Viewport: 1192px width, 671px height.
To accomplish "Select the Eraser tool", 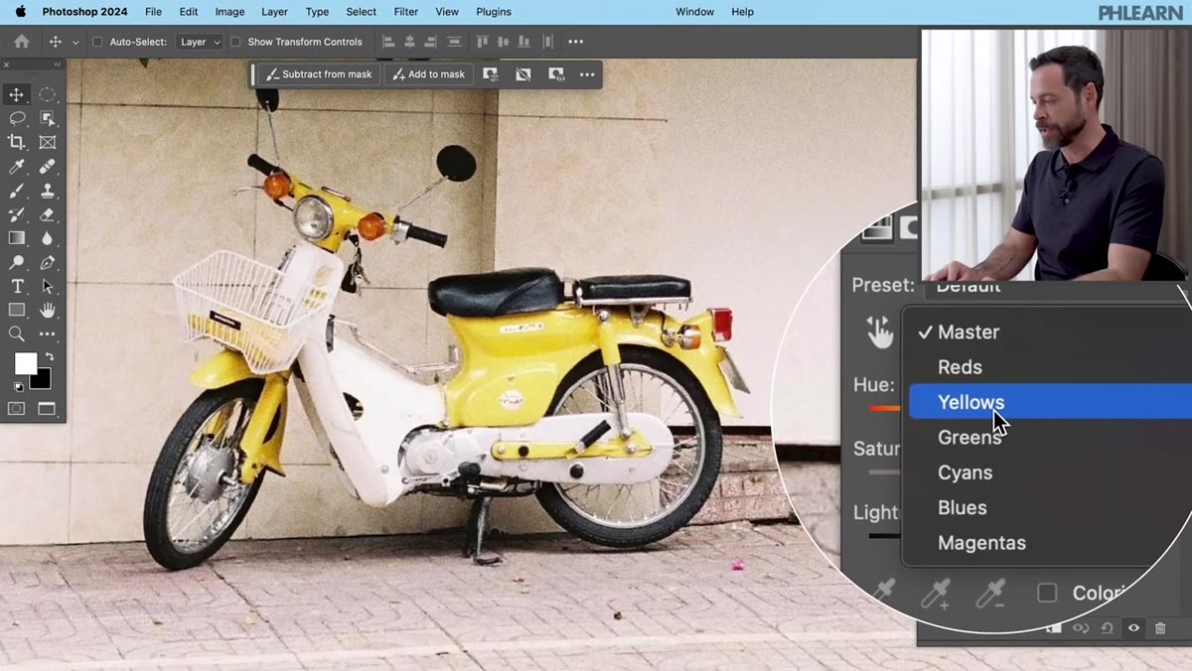I will pyautogui.click(x=47, y=214).
